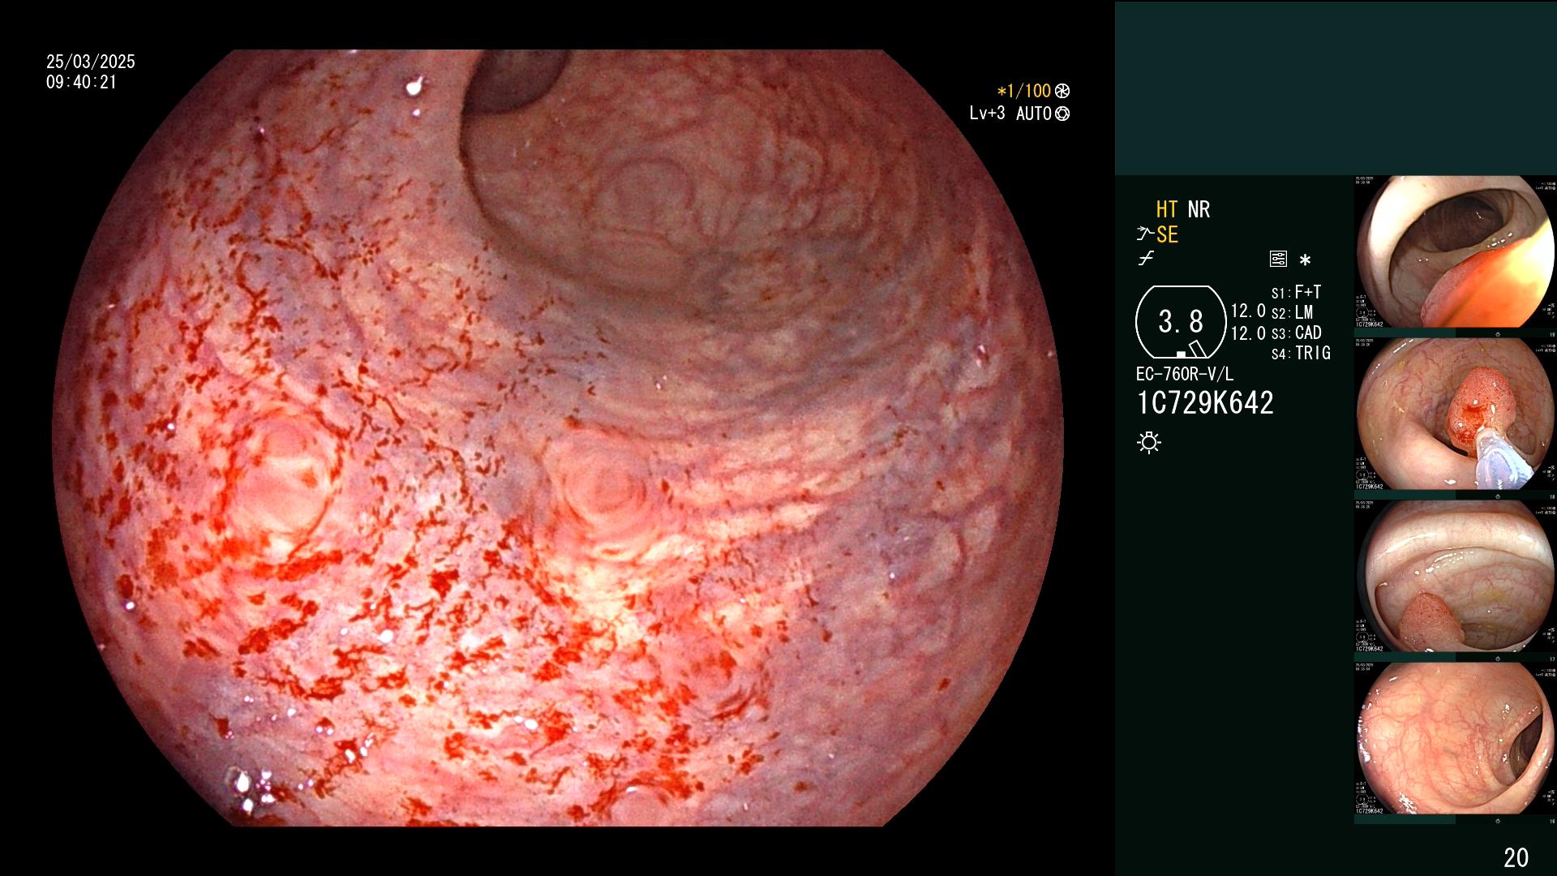The image size is (1557, 876).
Task: Click the main endoscopic live image
Action: pos(558,438)
